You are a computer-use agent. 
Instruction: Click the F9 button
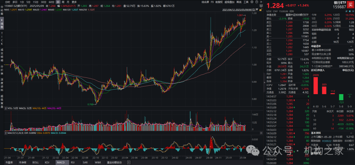(x=212, y=2)
